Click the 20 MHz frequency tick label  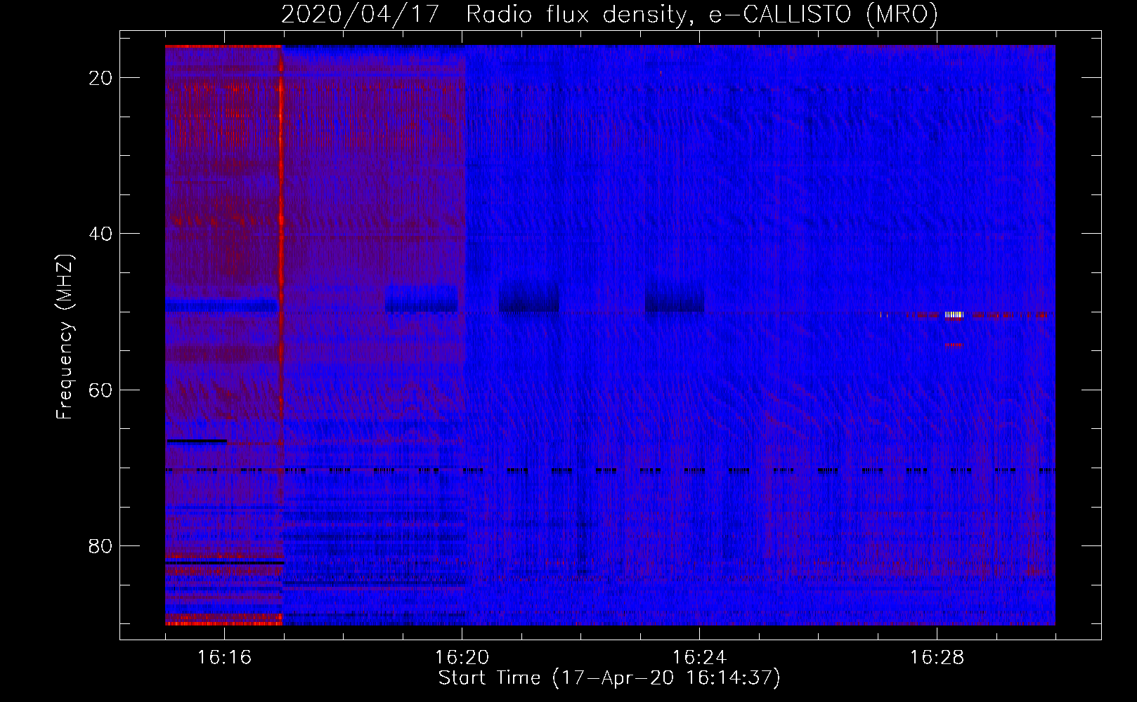coord(100,78)
